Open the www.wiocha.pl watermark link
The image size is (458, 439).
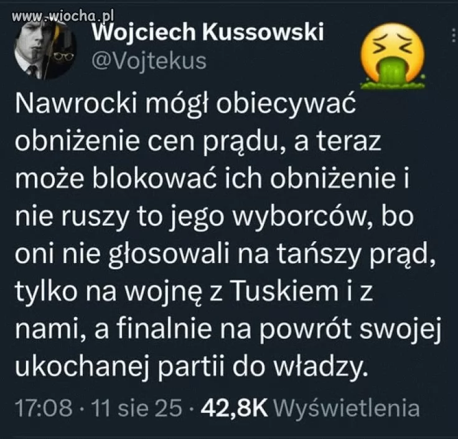click(x=62, y=16)
